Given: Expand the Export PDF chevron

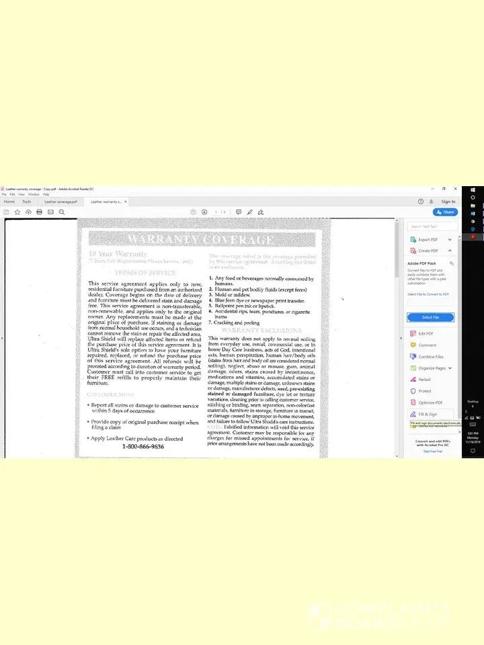Looking at the screenshot, I should (x=450, y=239).
